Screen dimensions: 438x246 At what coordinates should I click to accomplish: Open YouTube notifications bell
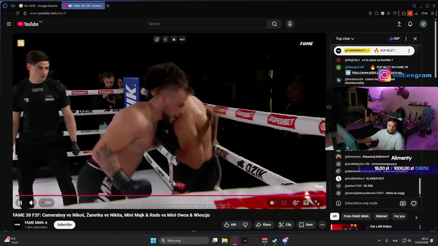point(410,24)
